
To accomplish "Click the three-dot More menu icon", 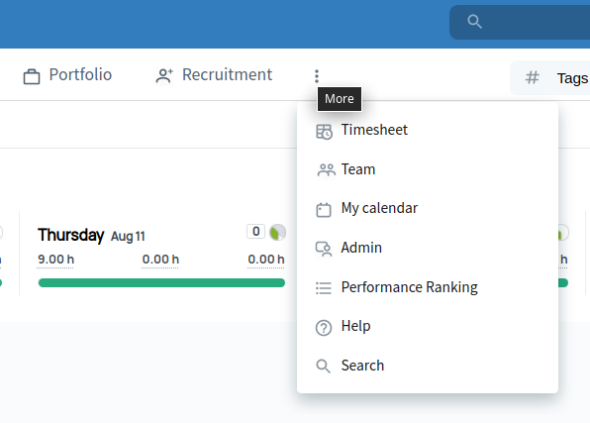I will coord(317,76).
